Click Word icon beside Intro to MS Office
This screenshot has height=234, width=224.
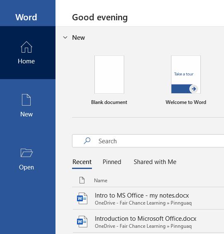[82, 198]
